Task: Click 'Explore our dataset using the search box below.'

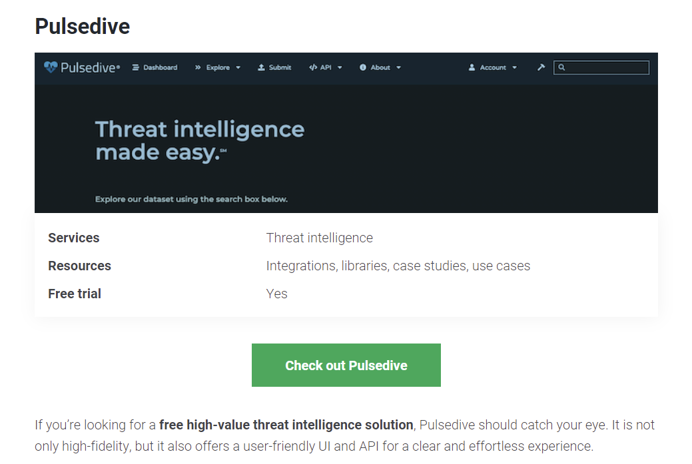Action: 191,199
